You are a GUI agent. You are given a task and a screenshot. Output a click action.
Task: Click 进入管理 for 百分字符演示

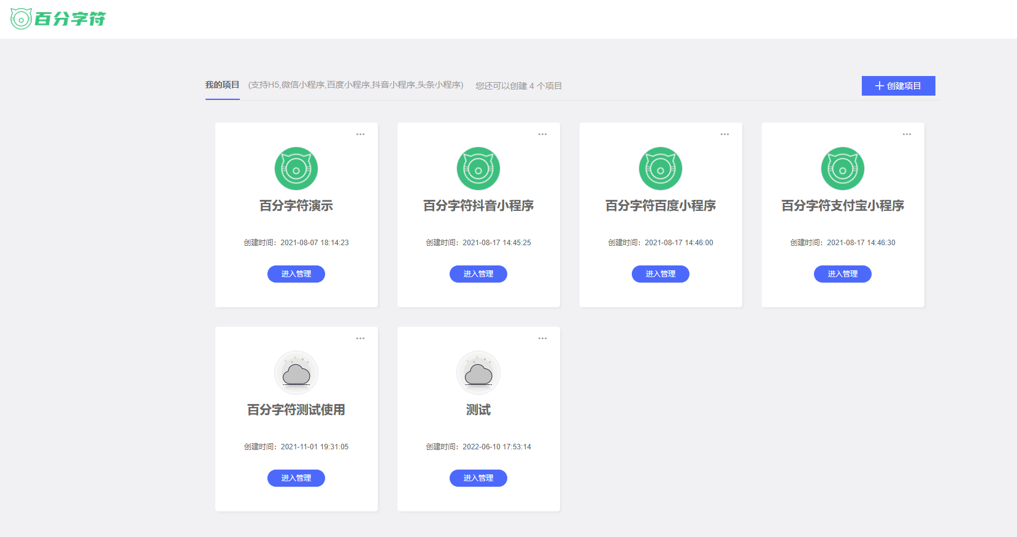point(296,274)
